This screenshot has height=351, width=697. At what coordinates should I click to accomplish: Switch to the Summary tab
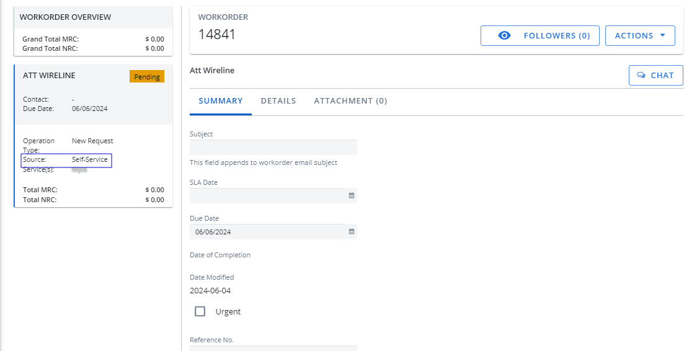coord(221,100)
